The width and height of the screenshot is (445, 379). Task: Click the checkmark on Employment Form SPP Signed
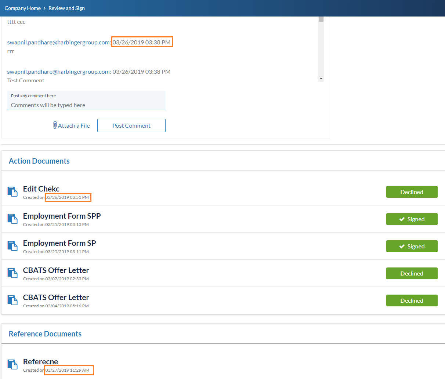pos(402,219)
